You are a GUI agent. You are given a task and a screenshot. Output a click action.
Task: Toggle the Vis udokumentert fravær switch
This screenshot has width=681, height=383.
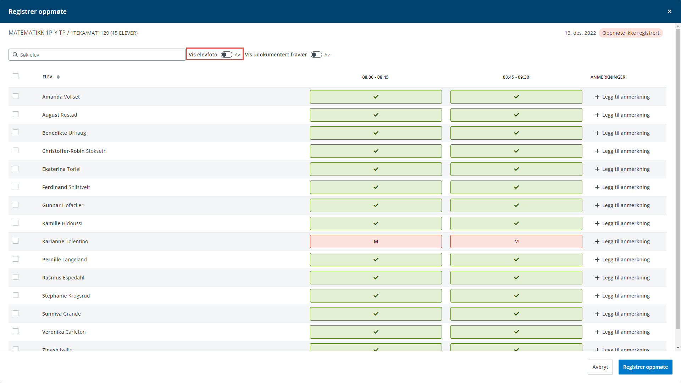click(316, 55)
